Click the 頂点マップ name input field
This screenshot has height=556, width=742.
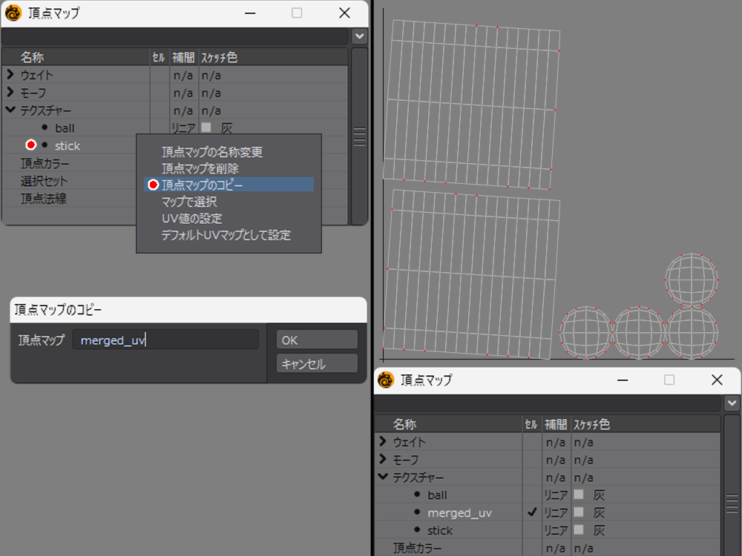click(165, 340)
